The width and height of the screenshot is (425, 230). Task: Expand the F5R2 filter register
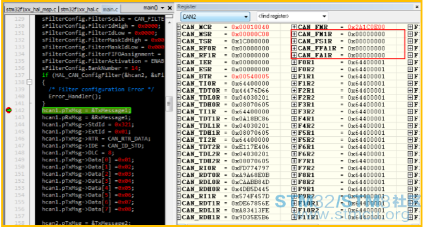294,139
